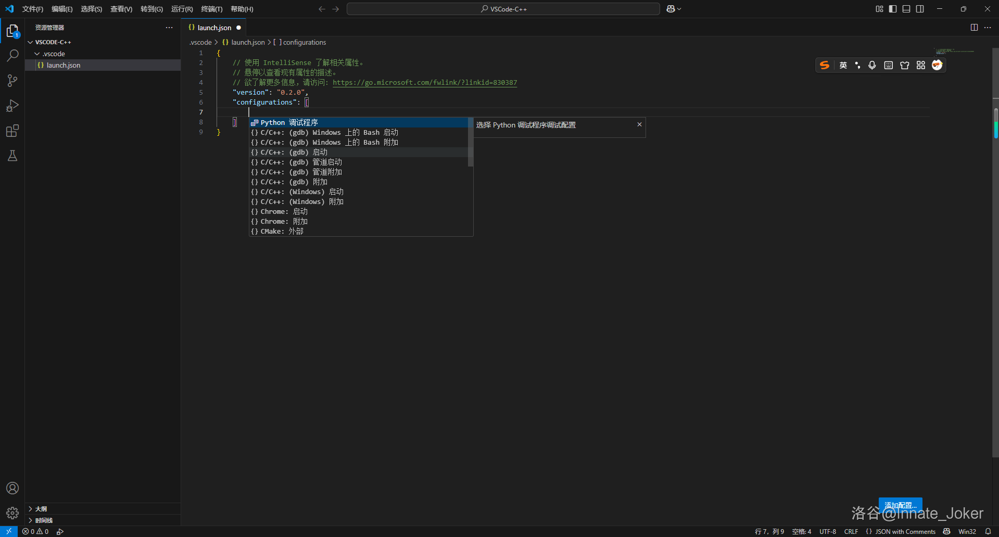Open the Sogou voice input microphone
The image size is (999, 537).
(872, 65)
